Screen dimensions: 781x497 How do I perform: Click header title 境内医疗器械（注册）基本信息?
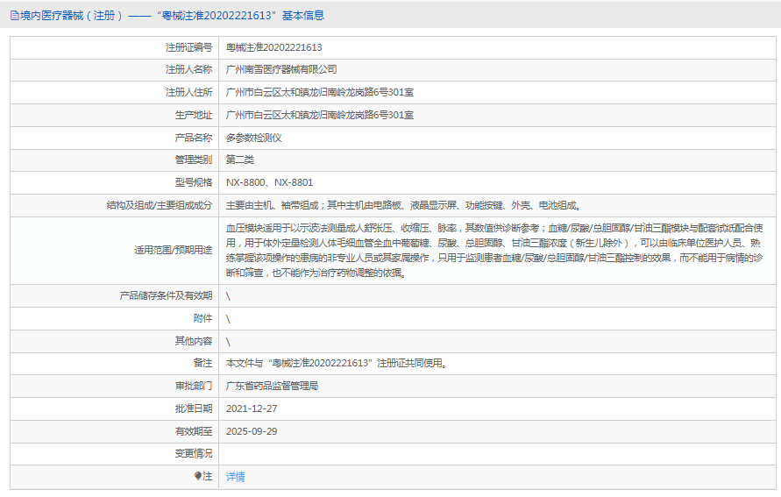click(x=173, y=16)
